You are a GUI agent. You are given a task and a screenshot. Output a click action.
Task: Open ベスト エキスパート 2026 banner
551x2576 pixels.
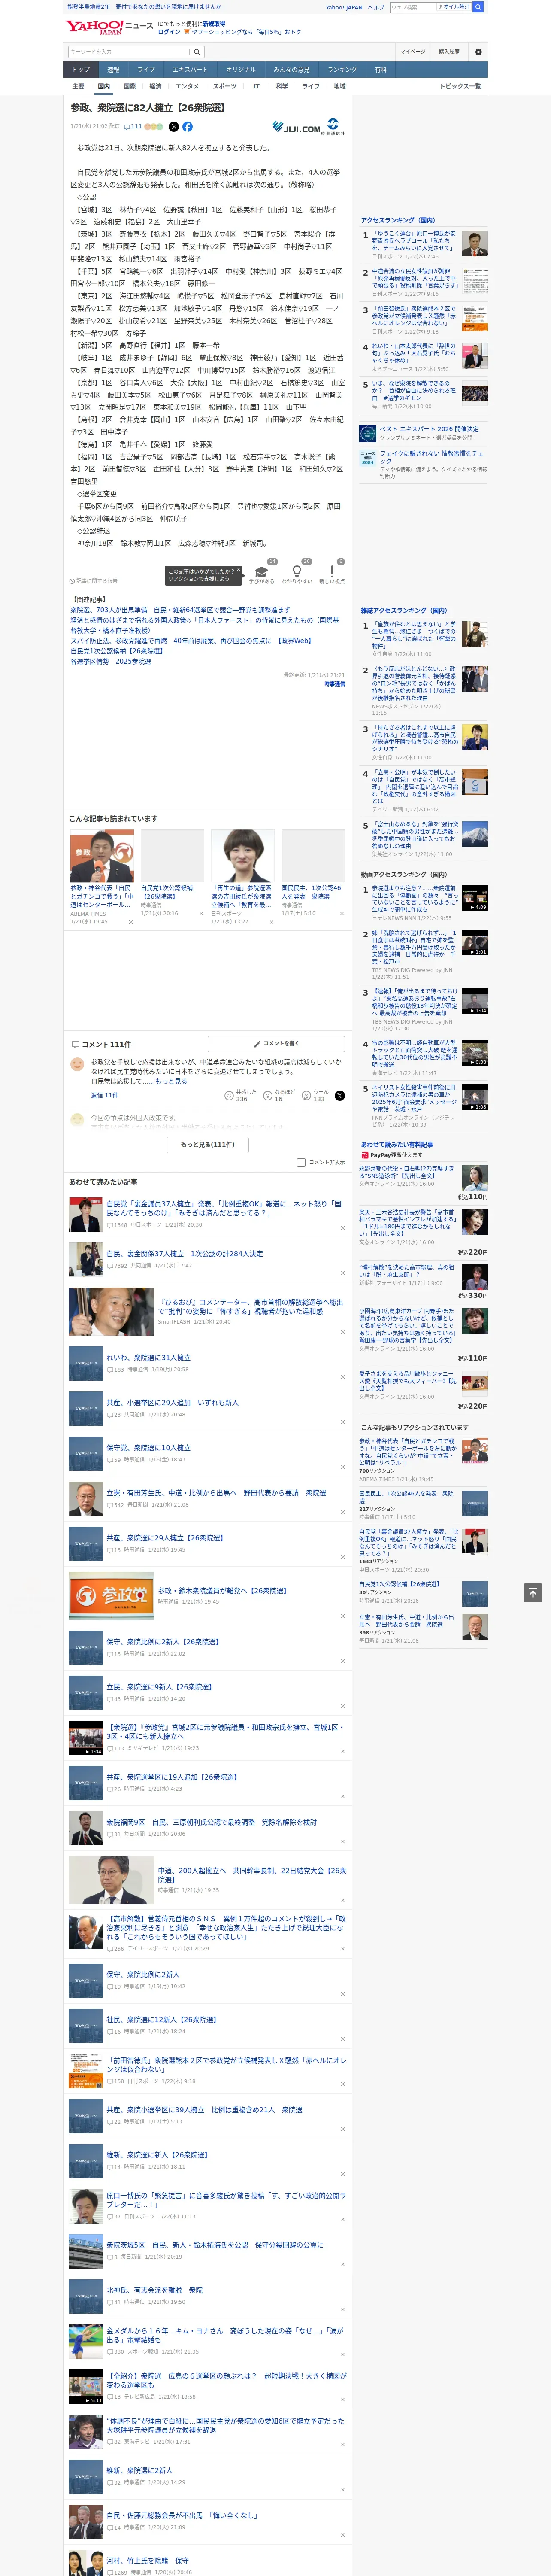pos(423,433)
